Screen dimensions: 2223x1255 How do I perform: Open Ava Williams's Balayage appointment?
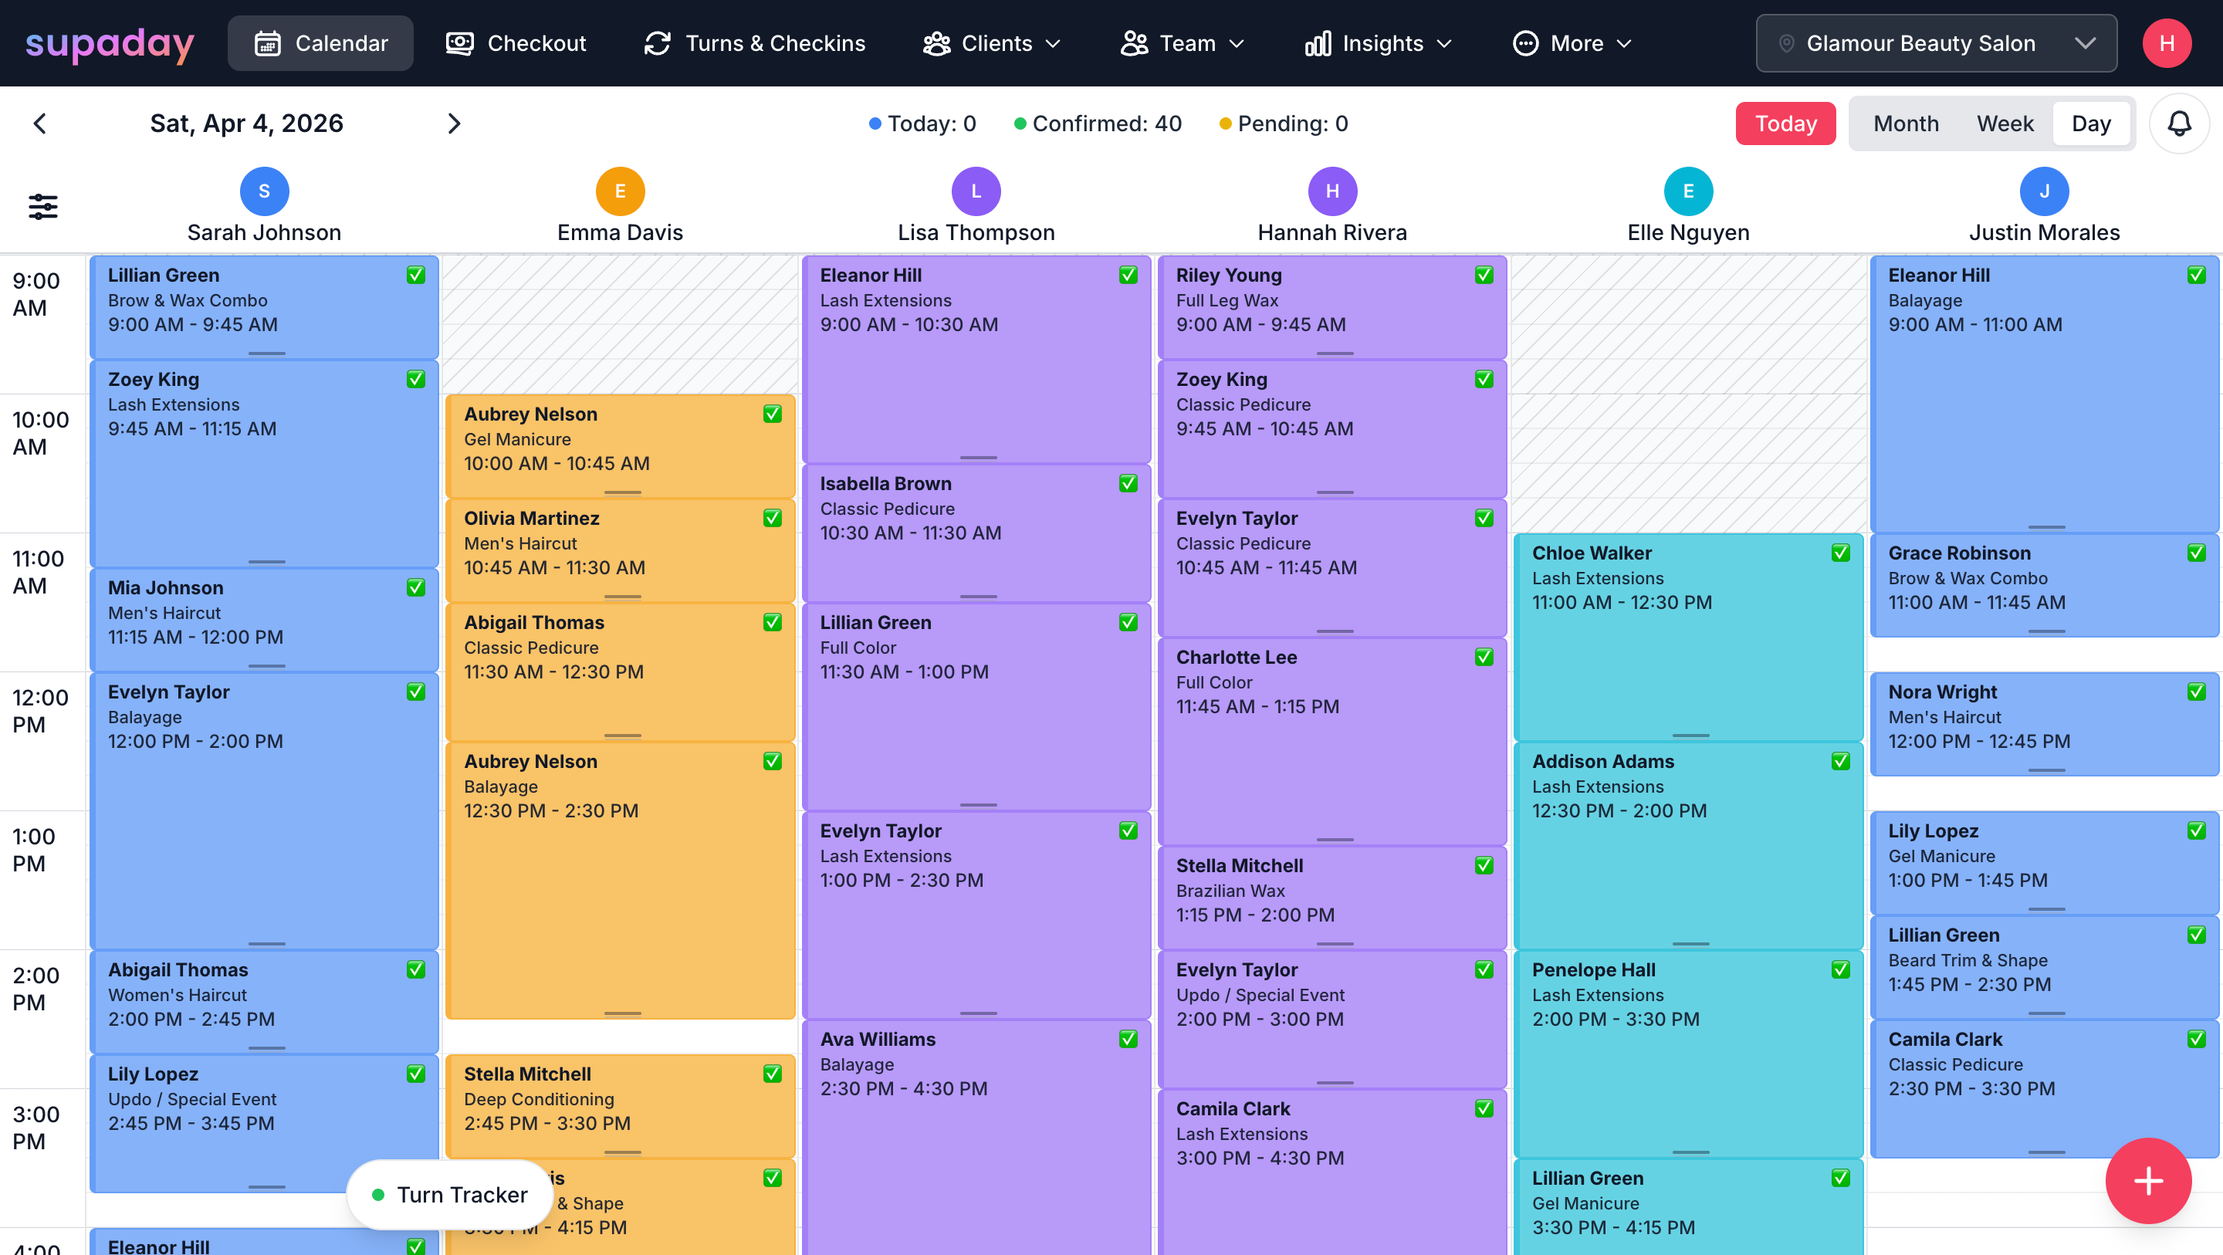tap(976, 1138)
